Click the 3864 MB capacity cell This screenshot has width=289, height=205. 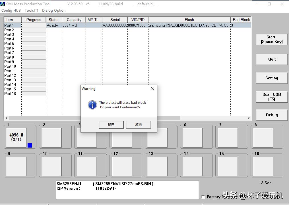click(x=74, y=25)
